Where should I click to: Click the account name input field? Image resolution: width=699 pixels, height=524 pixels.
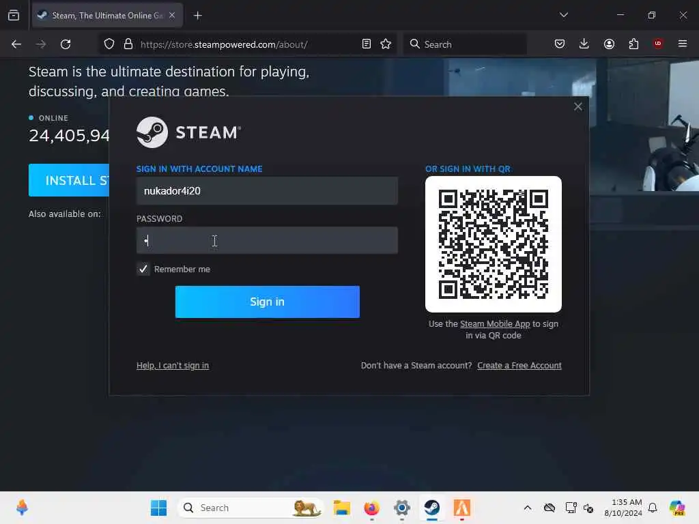pyautogui.click(x=267, y=191)
